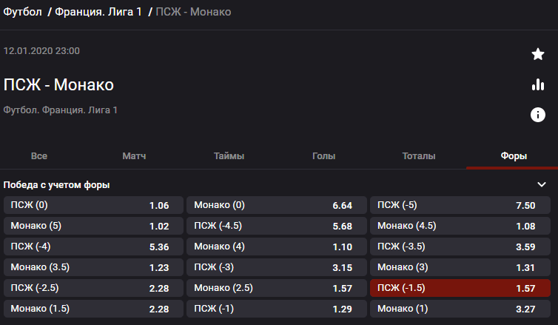558x325 pixels.
Task: Go to the Голы tab
Action: 324,156
